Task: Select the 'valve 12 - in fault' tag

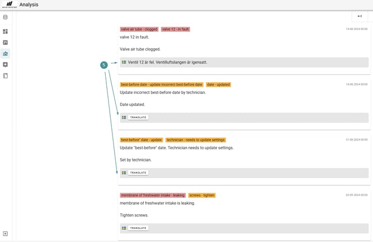Action: 176,29
